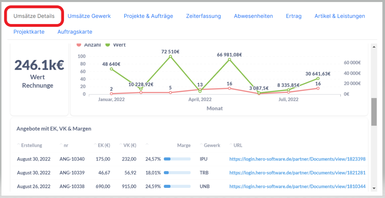Screen dimensions: 385x198
Task: Click the Gewerk cell UNB
Action: [204, 186]
